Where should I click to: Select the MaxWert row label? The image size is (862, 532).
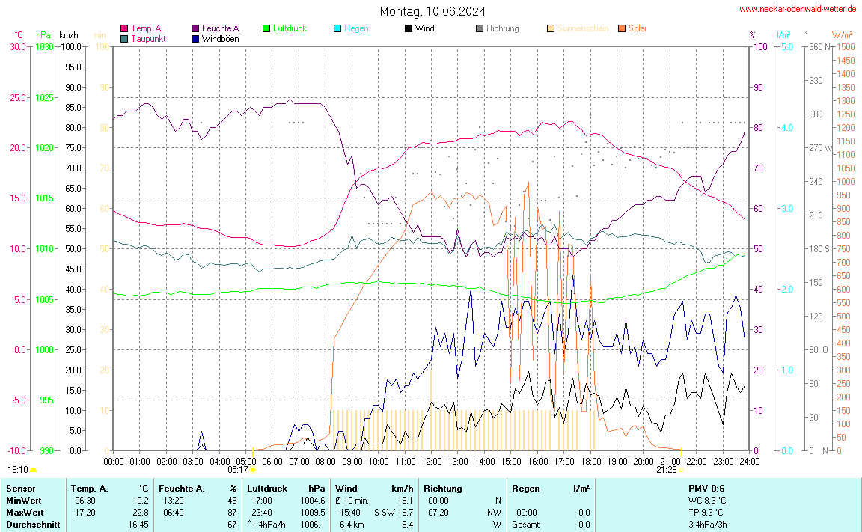pyautogui.click(x=25, y=512)
